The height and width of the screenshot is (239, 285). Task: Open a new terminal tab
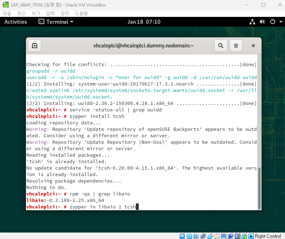click(35, 46)
